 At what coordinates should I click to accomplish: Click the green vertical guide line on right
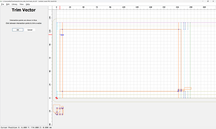(x=191, y=62)
